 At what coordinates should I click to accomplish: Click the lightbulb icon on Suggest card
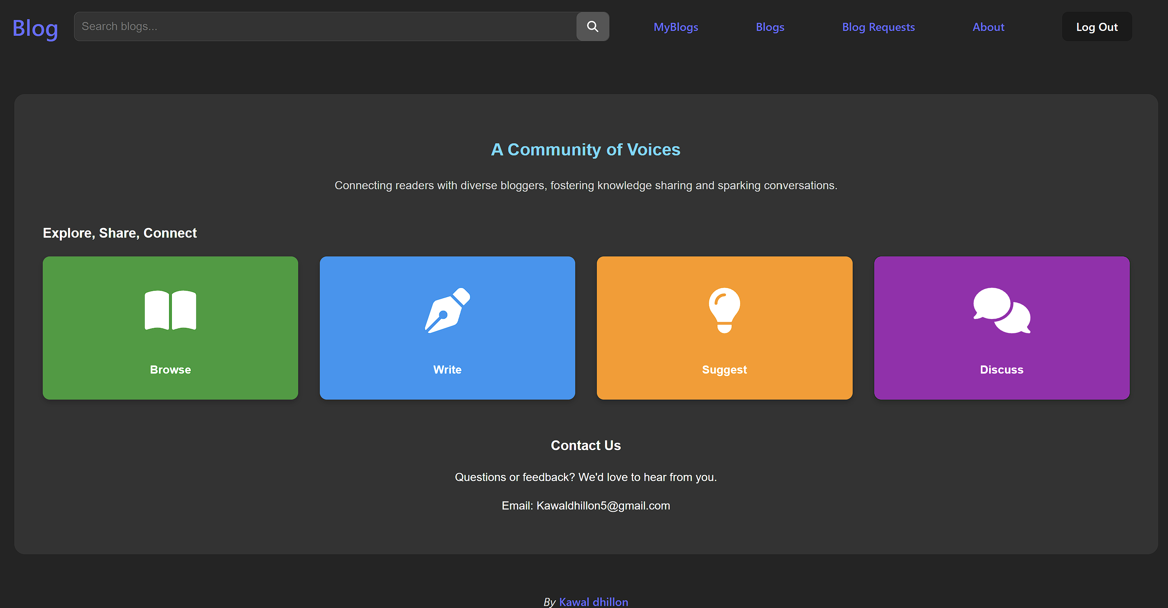pos(724,311)
